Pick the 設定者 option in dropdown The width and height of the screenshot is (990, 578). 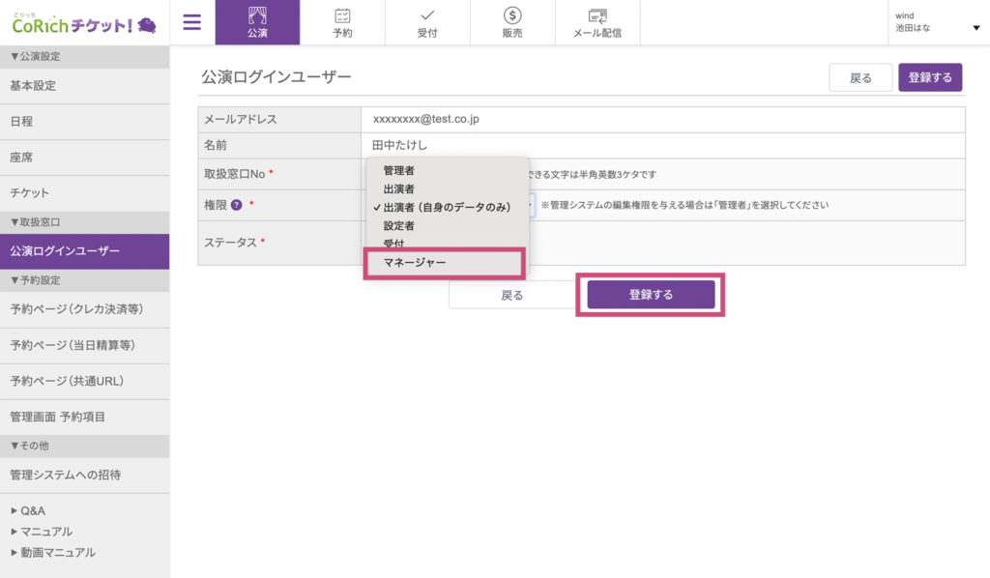[399, 225]
